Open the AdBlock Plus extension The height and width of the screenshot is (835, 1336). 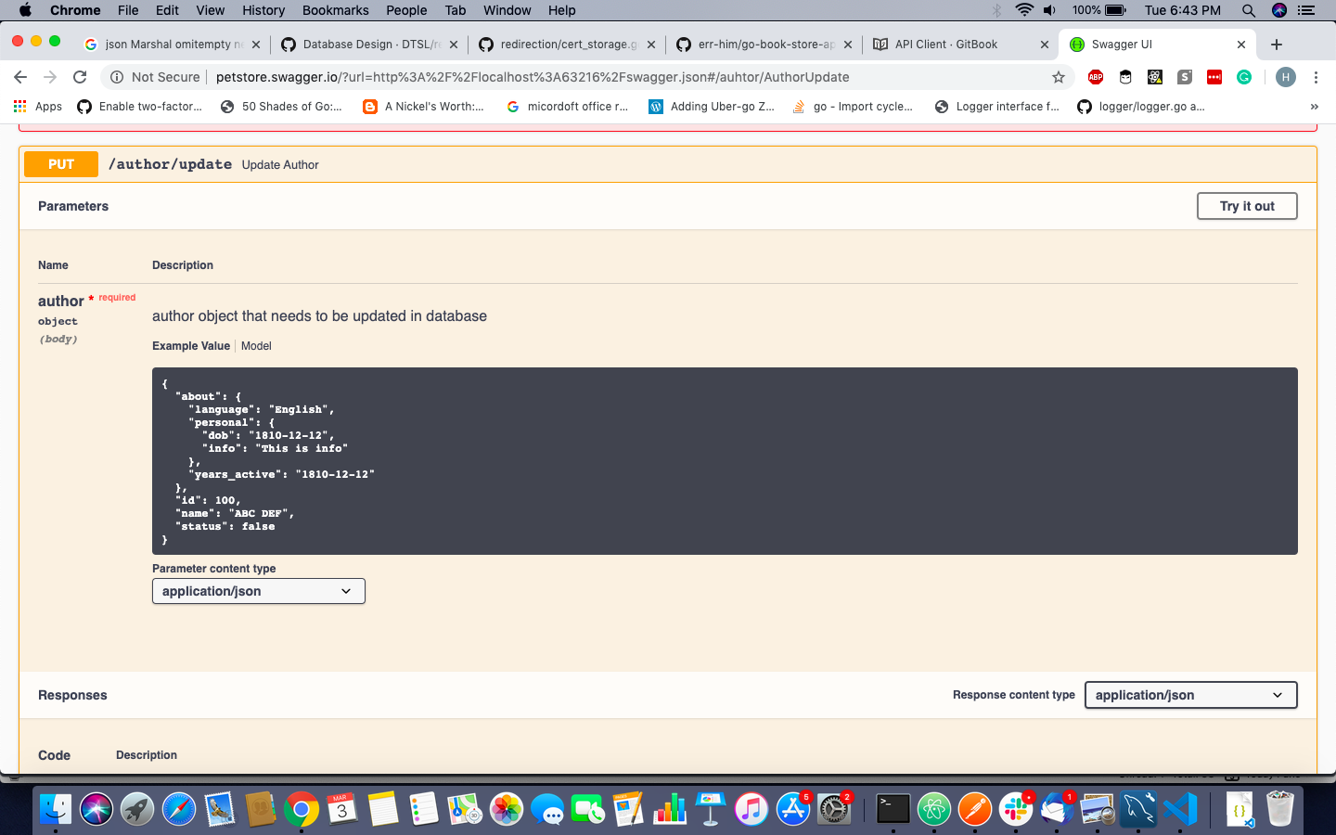[x=1095, y=77]
